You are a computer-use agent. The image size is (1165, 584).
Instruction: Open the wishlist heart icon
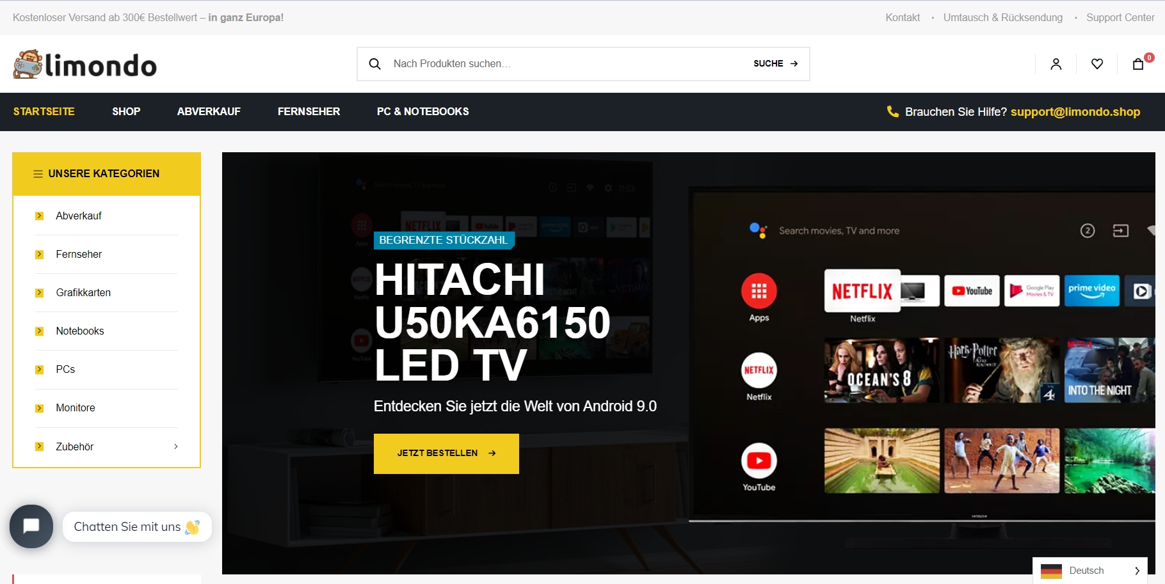1097,64
